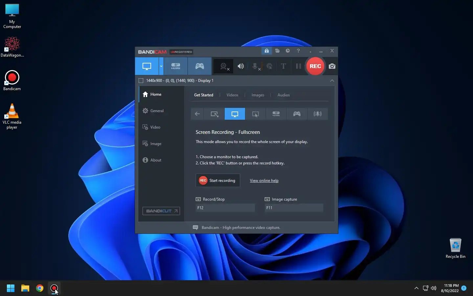This screenshot has width=473, height=296.
Task: Switch to the Images tab
Action: point(258,95)
